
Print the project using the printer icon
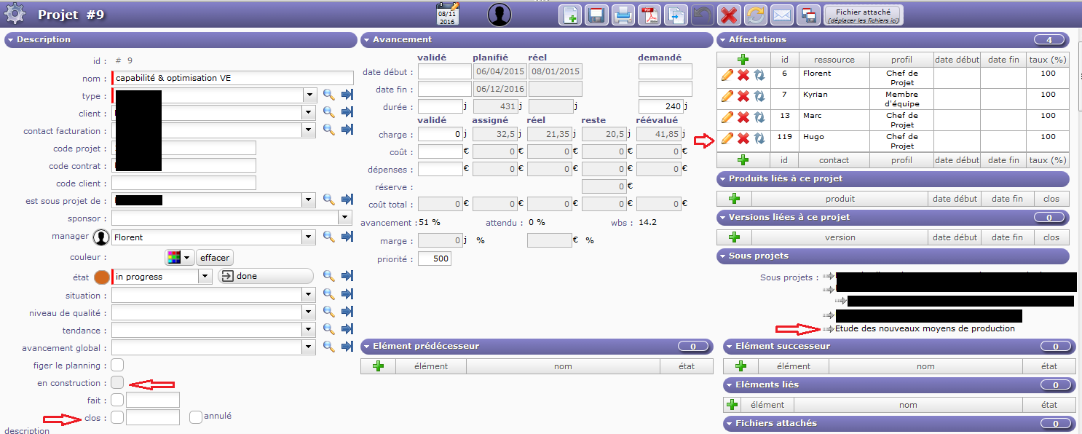623,15
